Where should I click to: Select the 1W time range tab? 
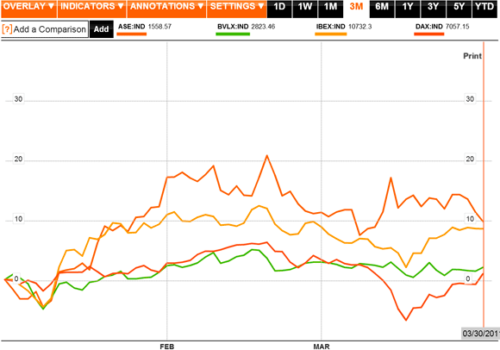click(305, 9)
